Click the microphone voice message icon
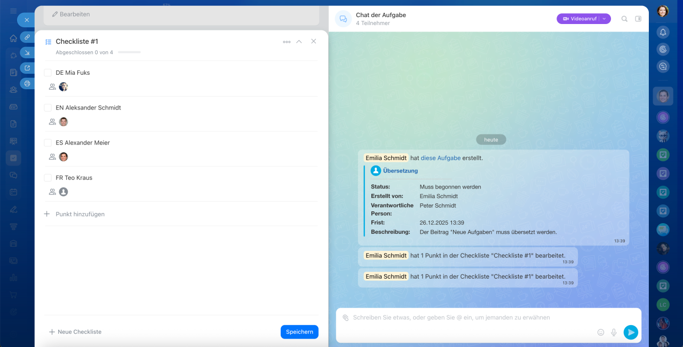The height and width of the screenshot is (347, 683). pyautogui.click(x=614, y=332)
